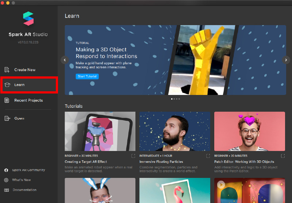Click the play icon on the bottom-right tutorial thumbnail

pos(221,185)
